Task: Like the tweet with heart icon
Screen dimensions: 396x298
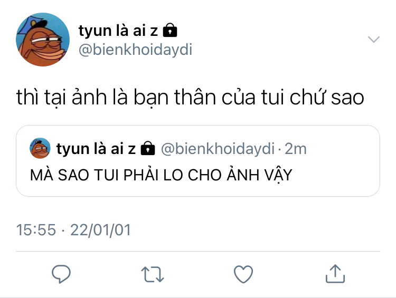Action: [x=243, y=274]
